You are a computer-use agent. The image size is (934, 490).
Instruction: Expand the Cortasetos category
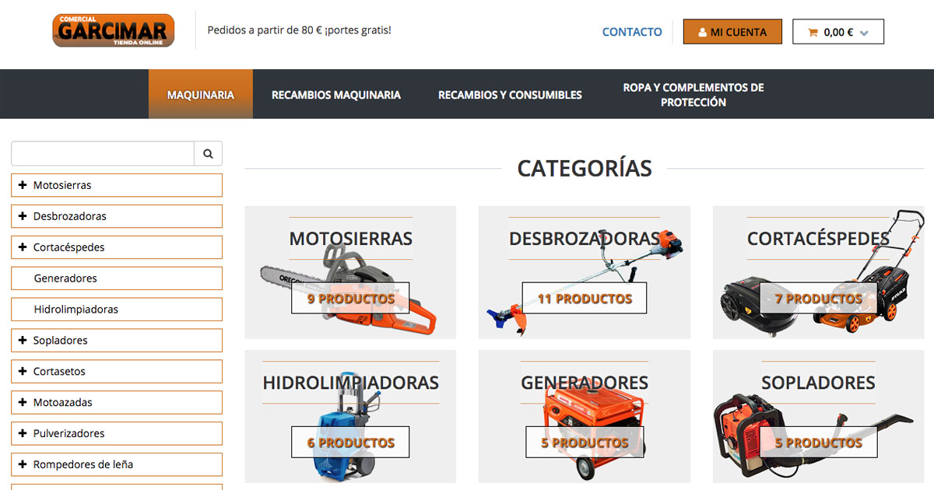(22, 371)
